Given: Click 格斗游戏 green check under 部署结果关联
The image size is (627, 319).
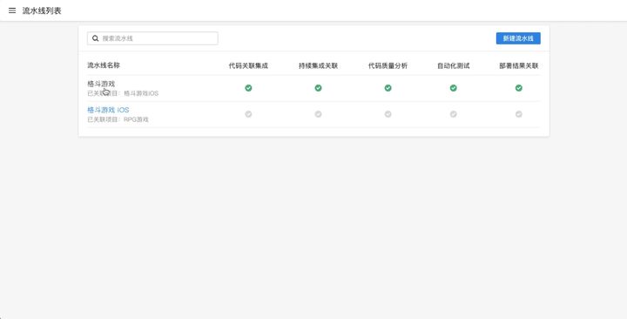Looking at the screenshot, I should pos(519,88).
